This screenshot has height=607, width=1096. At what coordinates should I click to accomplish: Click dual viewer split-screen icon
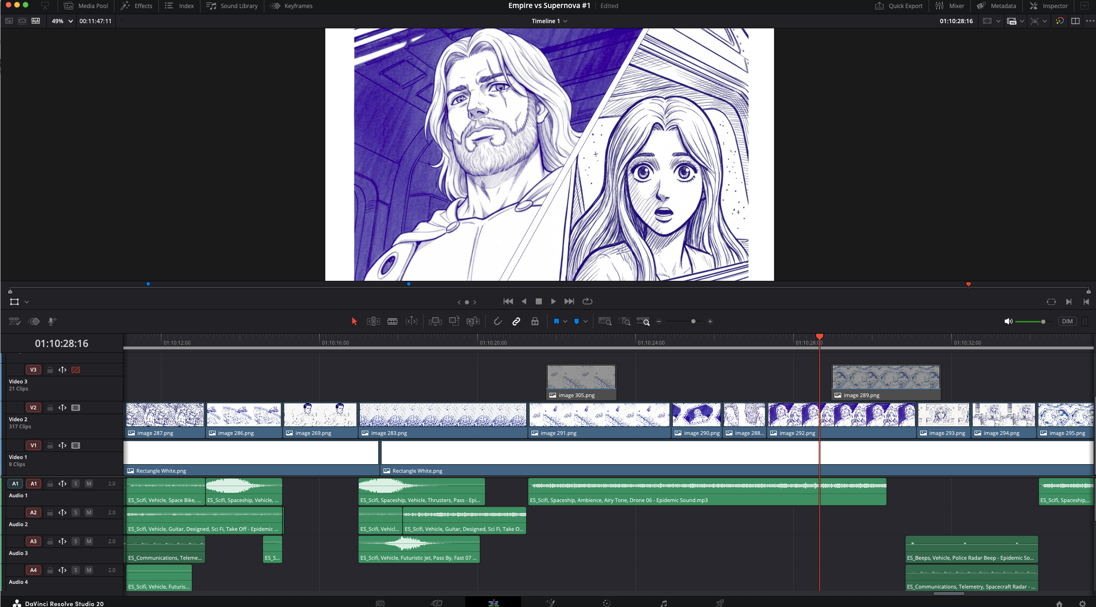pyautogui.click(x=1075, y=21)
